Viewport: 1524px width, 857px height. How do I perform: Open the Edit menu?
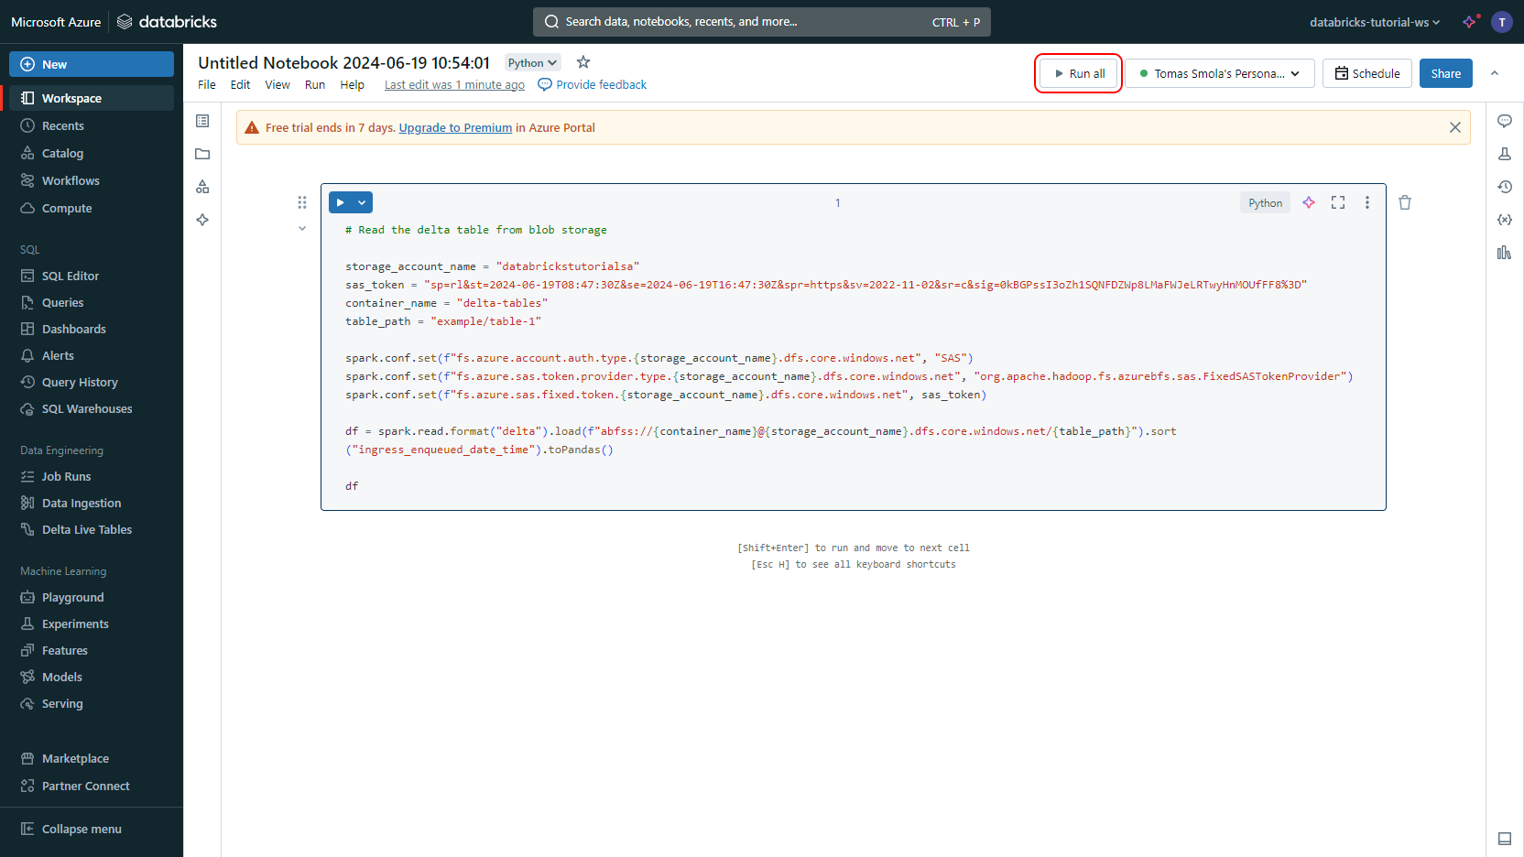pos(240,84)
